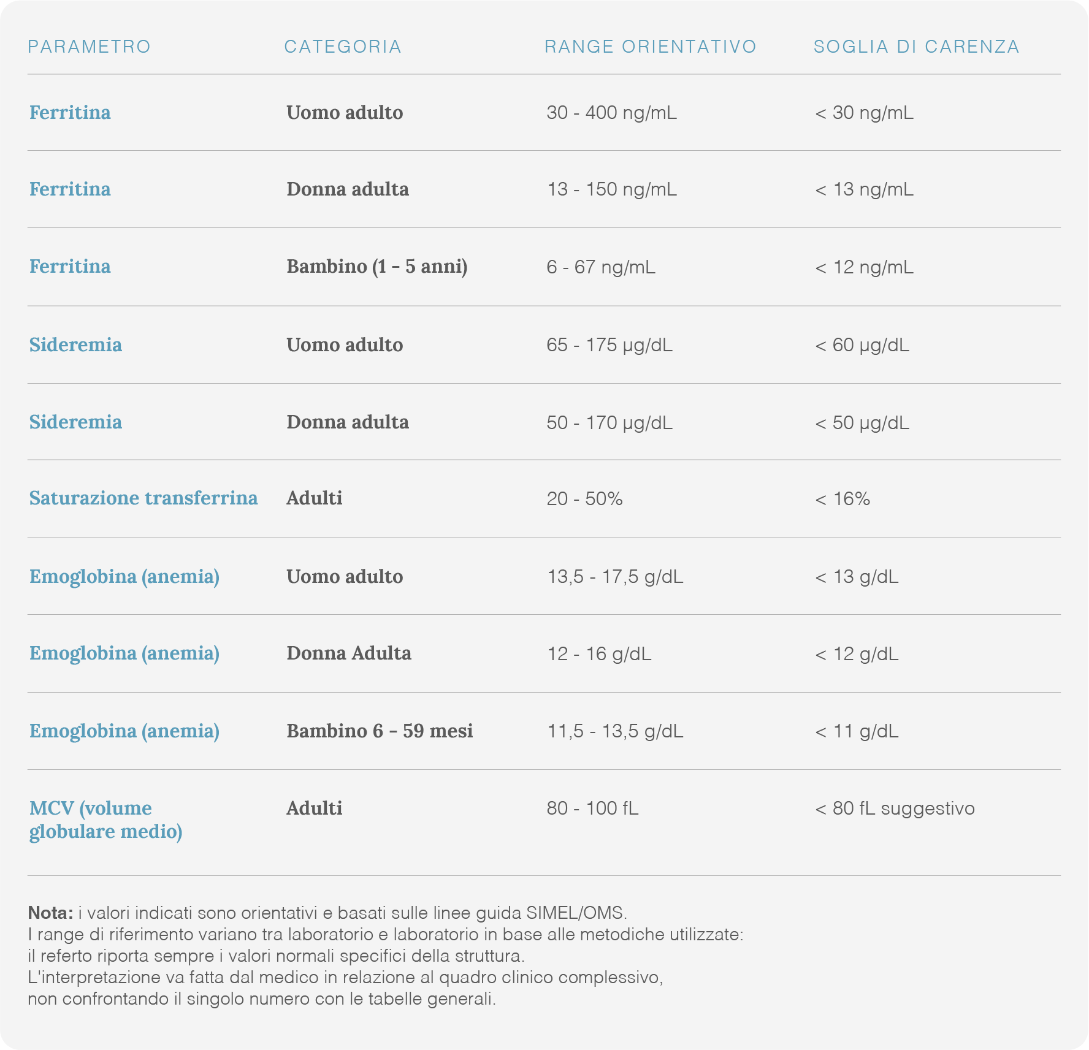Click the PARAMETRO column header

coord(90,47)
